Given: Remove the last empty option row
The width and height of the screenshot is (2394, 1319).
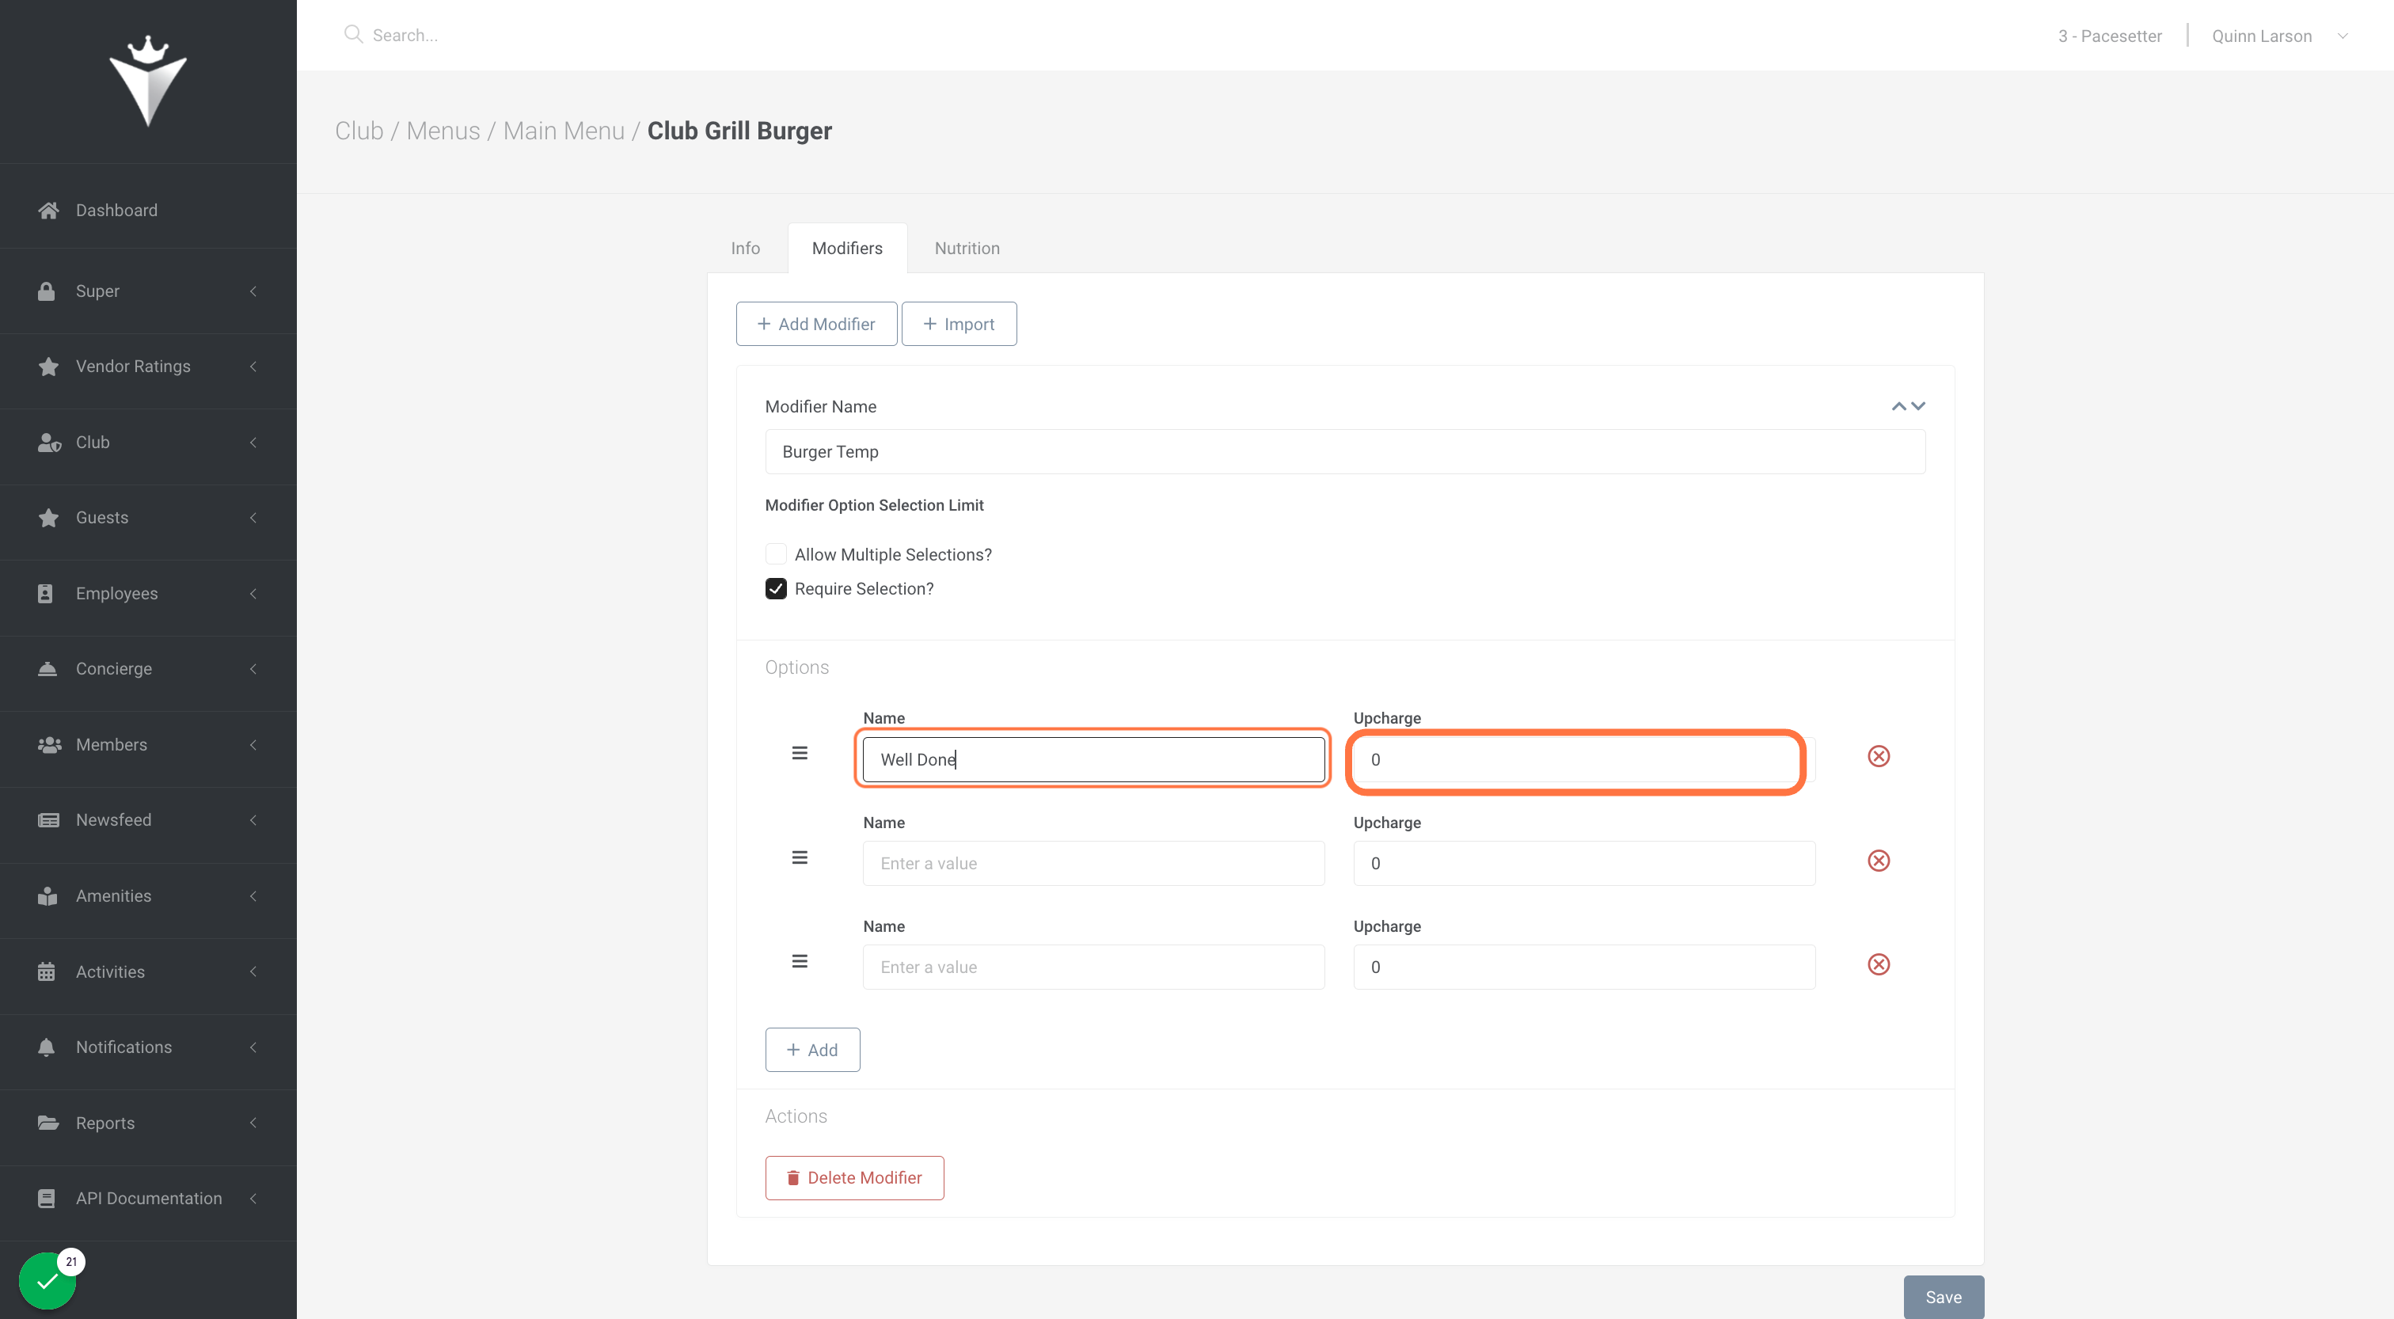Looking at the screenshot, I should 1878,964.
